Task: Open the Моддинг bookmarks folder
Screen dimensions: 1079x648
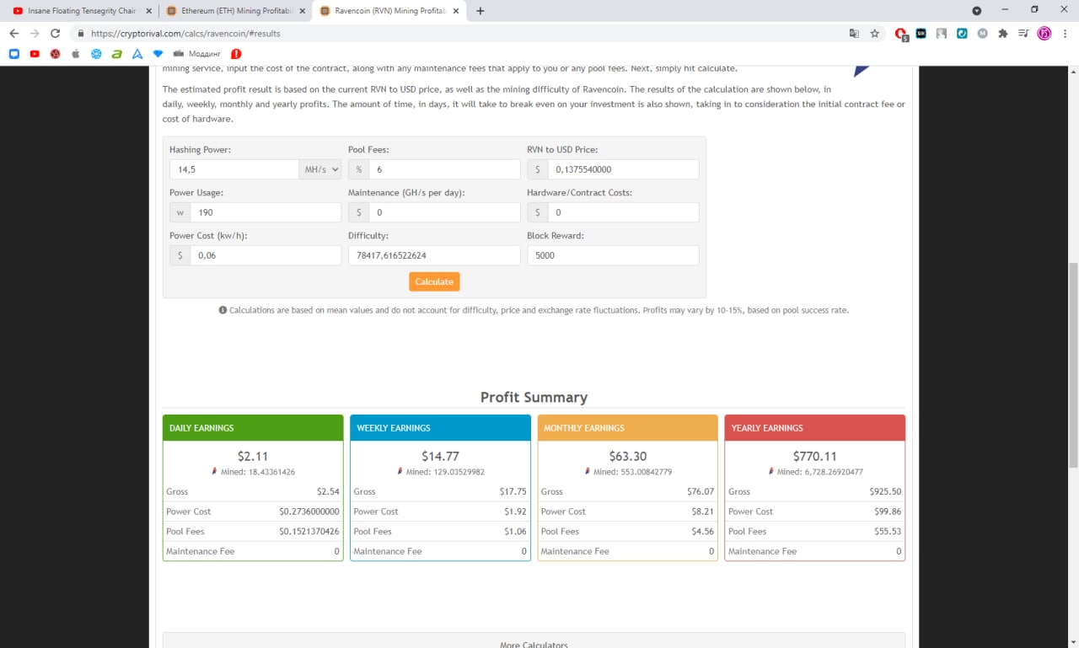Action: pos(197,54)
